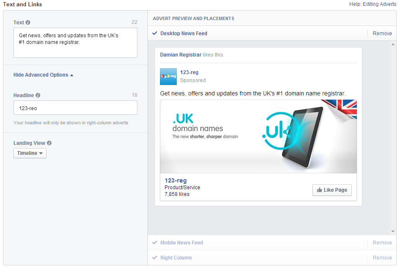Click the headline right-column adverts note
Viewport: 400px width, 270px height.
point(71,123)
